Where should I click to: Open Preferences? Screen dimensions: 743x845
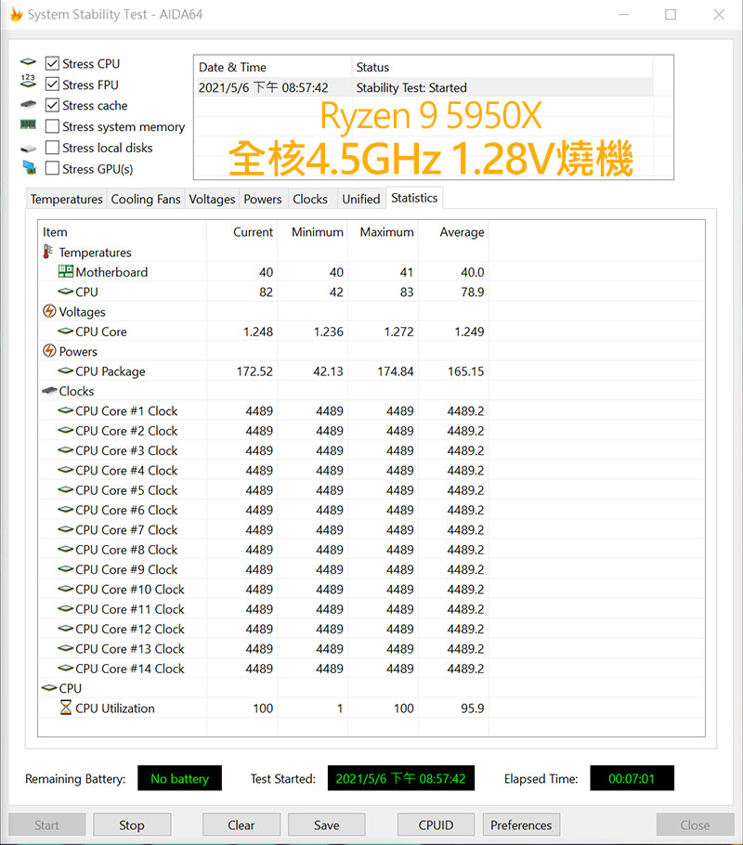pyautogui.click(x=521, y=825)
